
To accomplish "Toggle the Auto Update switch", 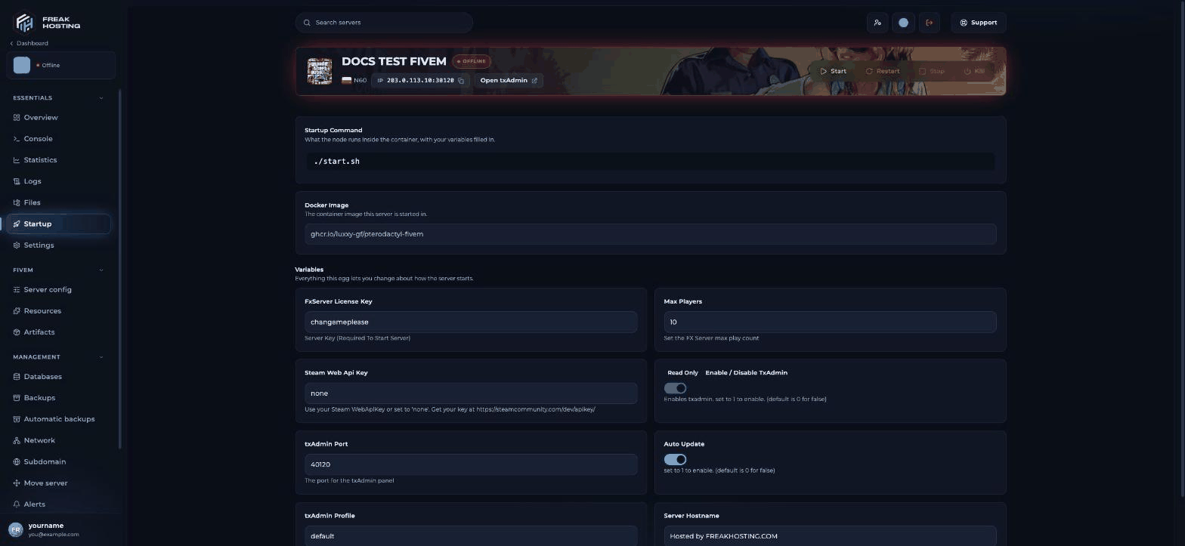I will click(675, 459).
